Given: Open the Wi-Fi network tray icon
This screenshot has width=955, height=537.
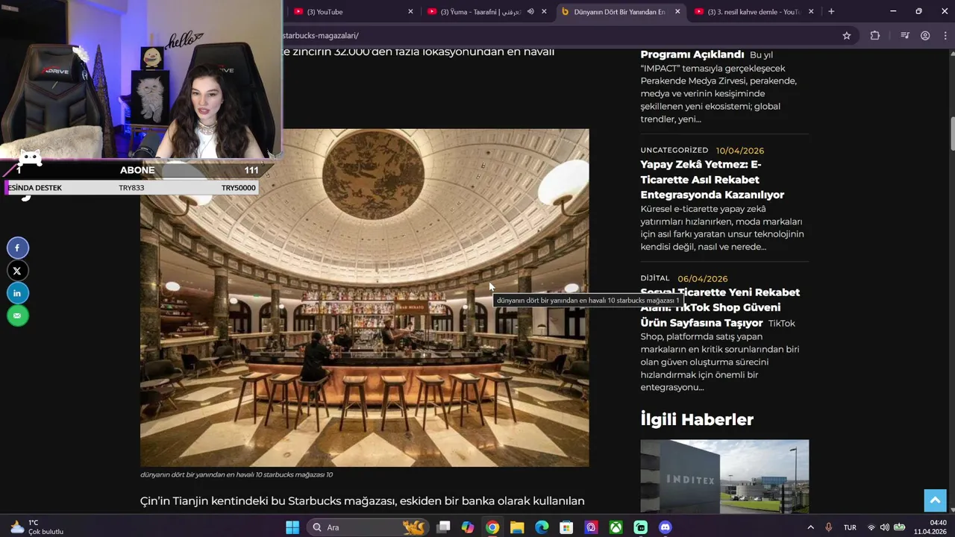Looking at the screenshot, I should point(871,527).
